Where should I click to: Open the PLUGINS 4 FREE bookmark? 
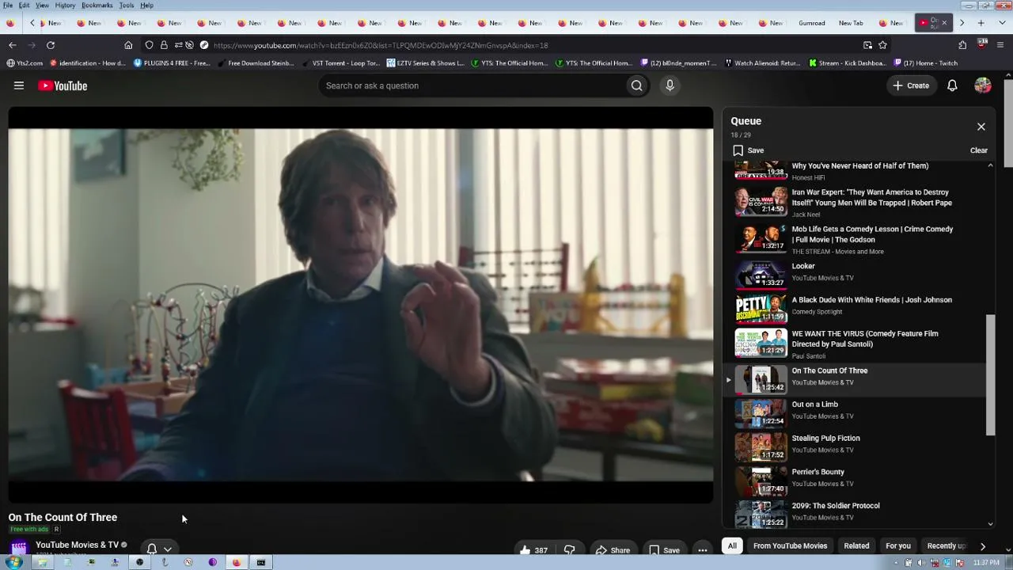point(172,63)
